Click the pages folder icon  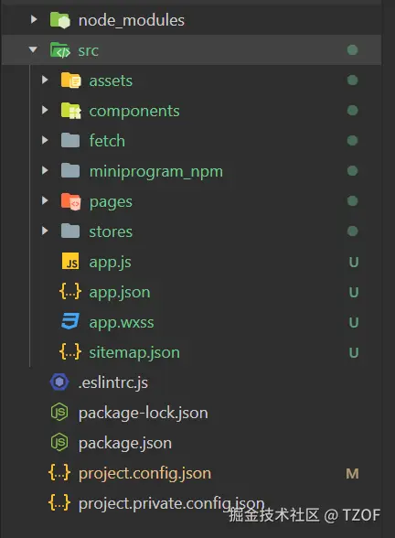click(x=71, y=201)
